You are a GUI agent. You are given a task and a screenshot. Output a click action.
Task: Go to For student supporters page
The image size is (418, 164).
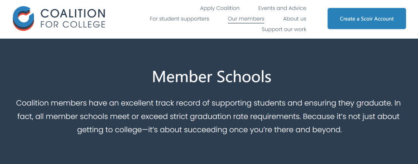point(180,19)
